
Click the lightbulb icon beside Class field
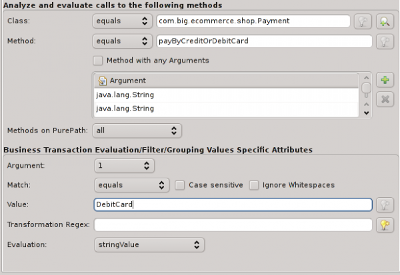363,21
